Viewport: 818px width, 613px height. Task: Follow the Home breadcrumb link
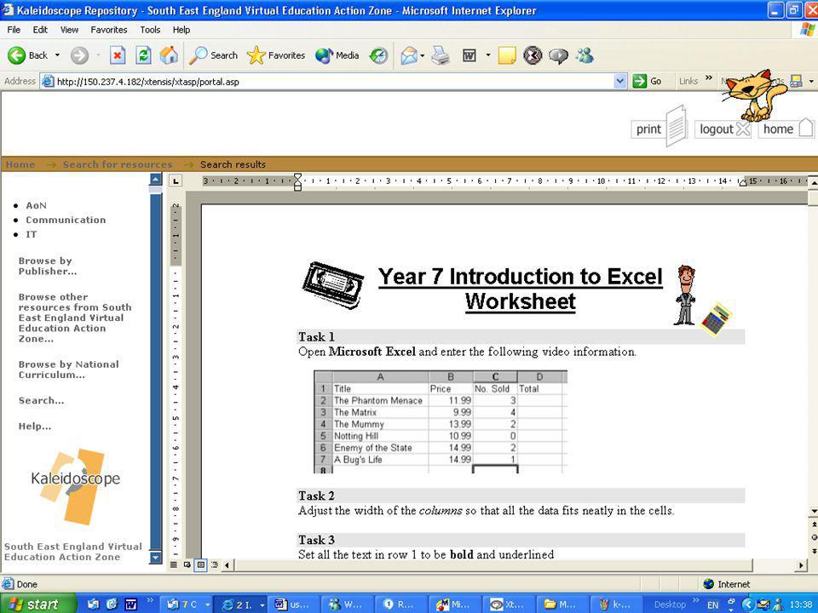[x=20, y=164]
